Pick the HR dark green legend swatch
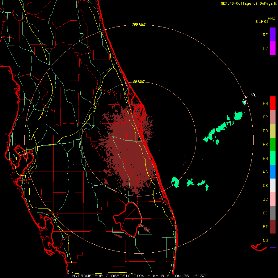Image resolution: width=278 pixels, height=278 pixels. point(273,144)
